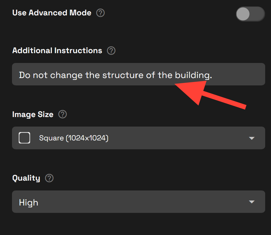Click the Additional Instructions question mark icon

point(111,51)
